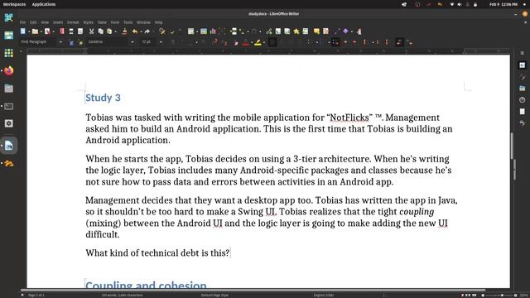Click the document language status bar entry
The width and height of the screenshot is (530, 298).
[x=324, y=296]
